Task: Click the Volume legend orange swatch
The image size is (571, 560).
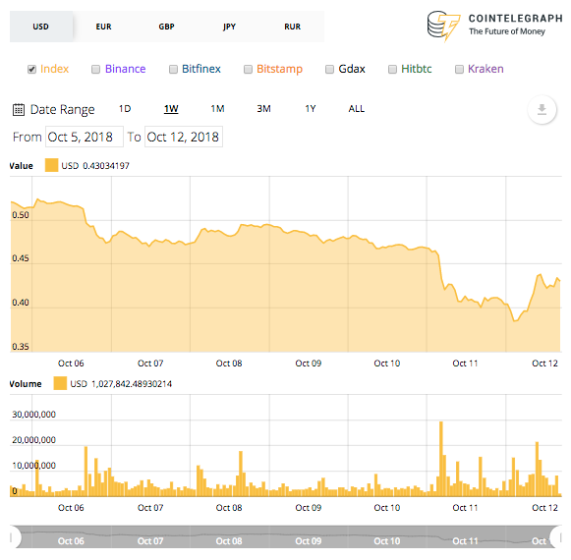Action: (60, 383)
